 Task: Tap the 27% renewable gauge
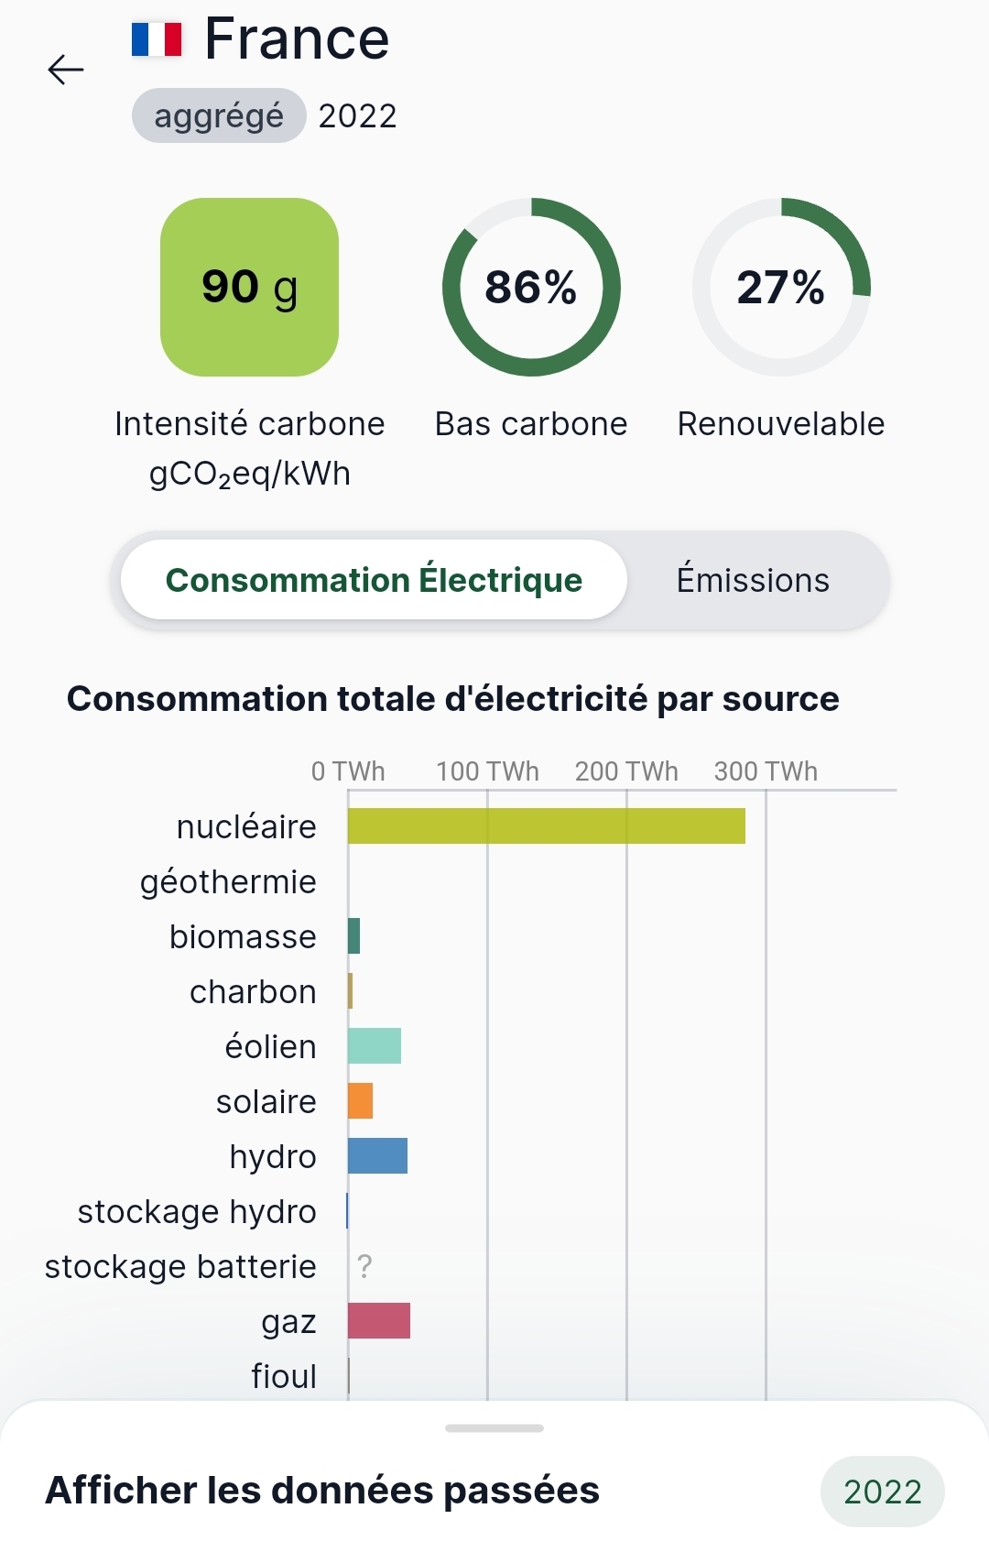pos(781,287)
